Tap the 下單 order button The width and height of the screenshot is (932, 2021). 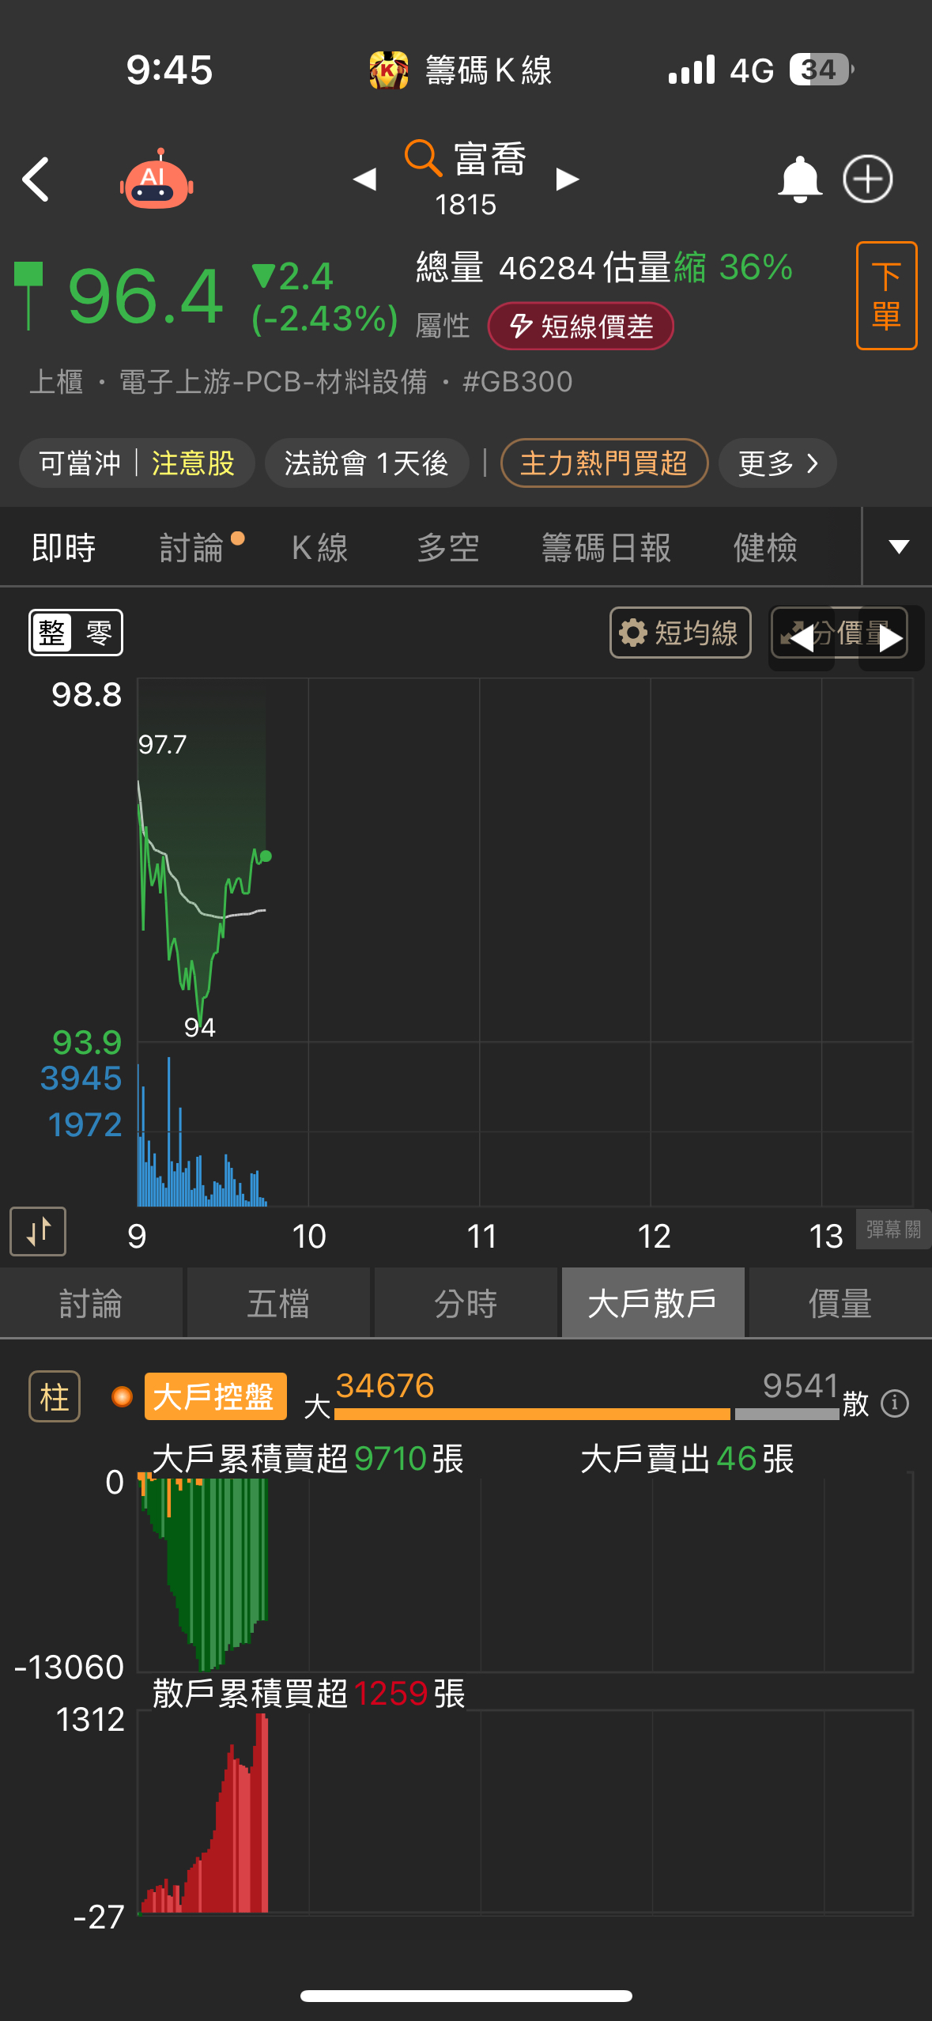(886, 296)
